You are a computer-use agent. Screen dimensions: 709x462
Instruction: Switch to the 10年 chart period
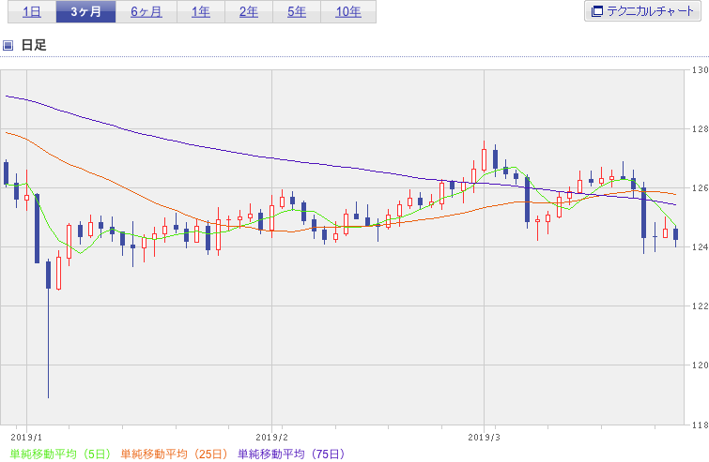pos(348,11)
